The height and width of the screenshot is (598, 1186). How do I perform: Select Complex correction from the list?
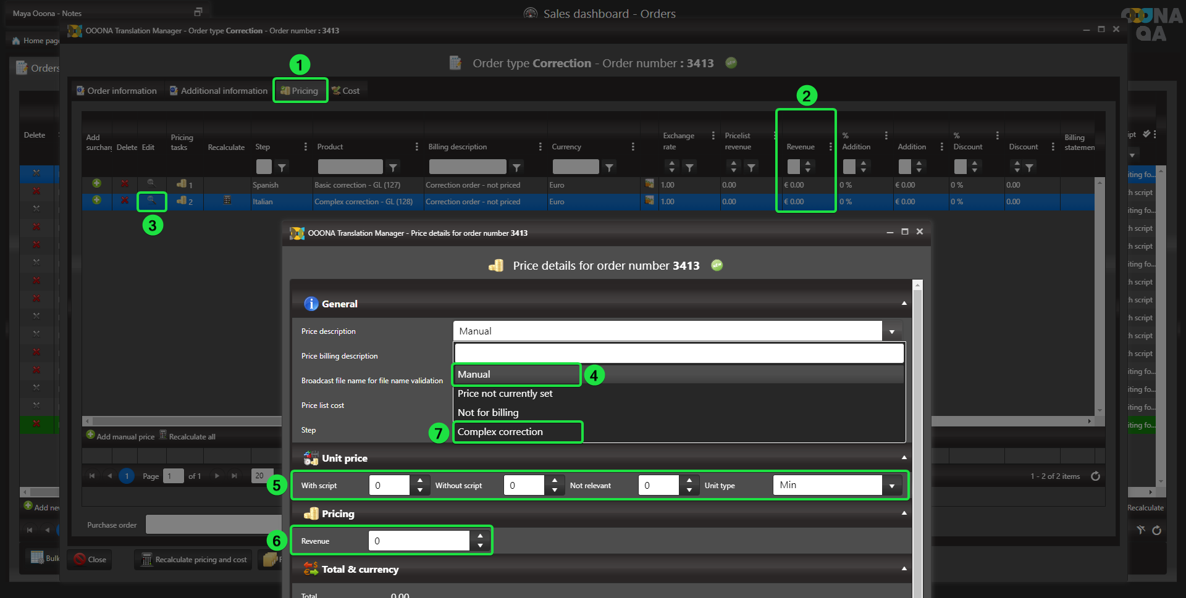click(x=500, y=432)
